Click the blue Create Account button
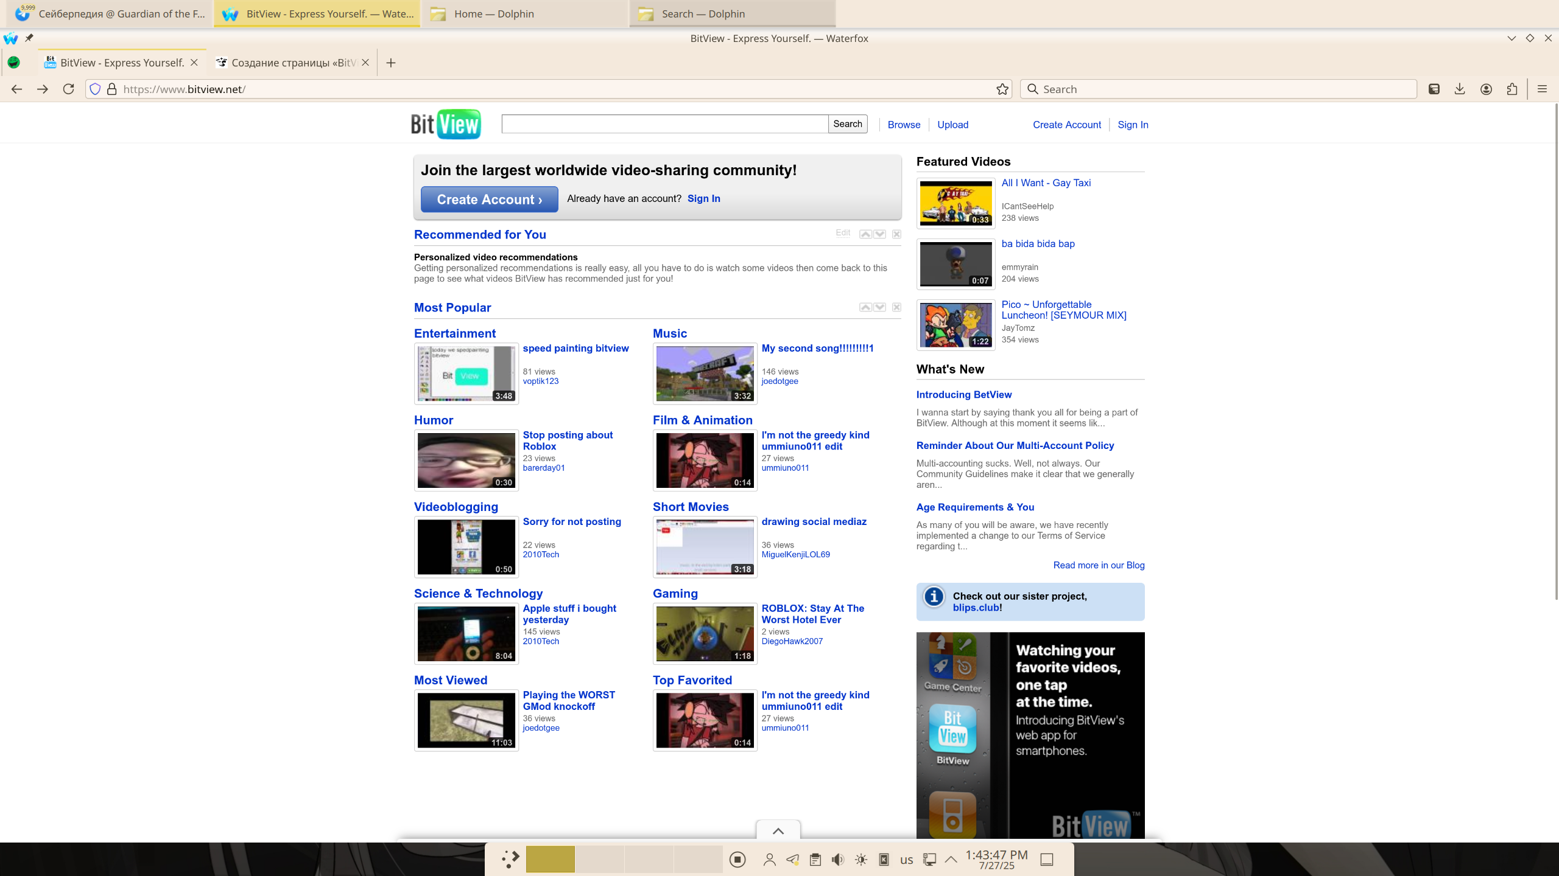This screenshot has width=1559, height=876. (x=489, y=200)
